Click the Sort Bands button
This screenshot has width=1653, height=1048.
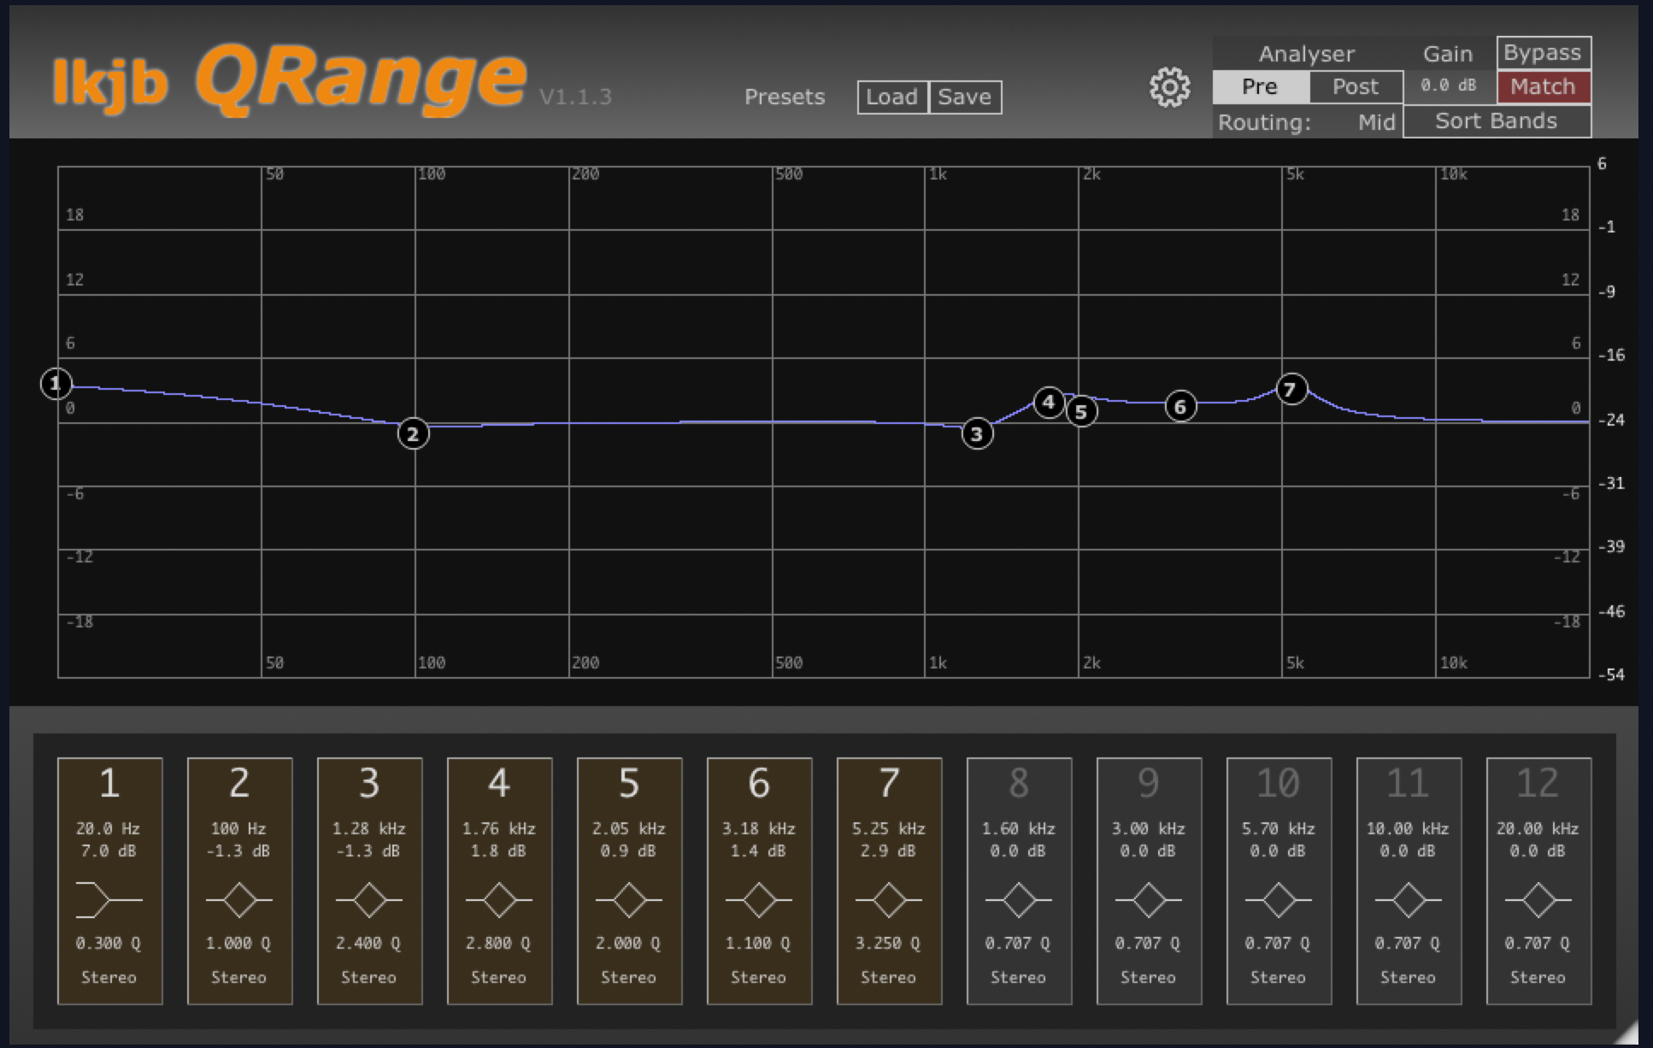pos(1497,121)
